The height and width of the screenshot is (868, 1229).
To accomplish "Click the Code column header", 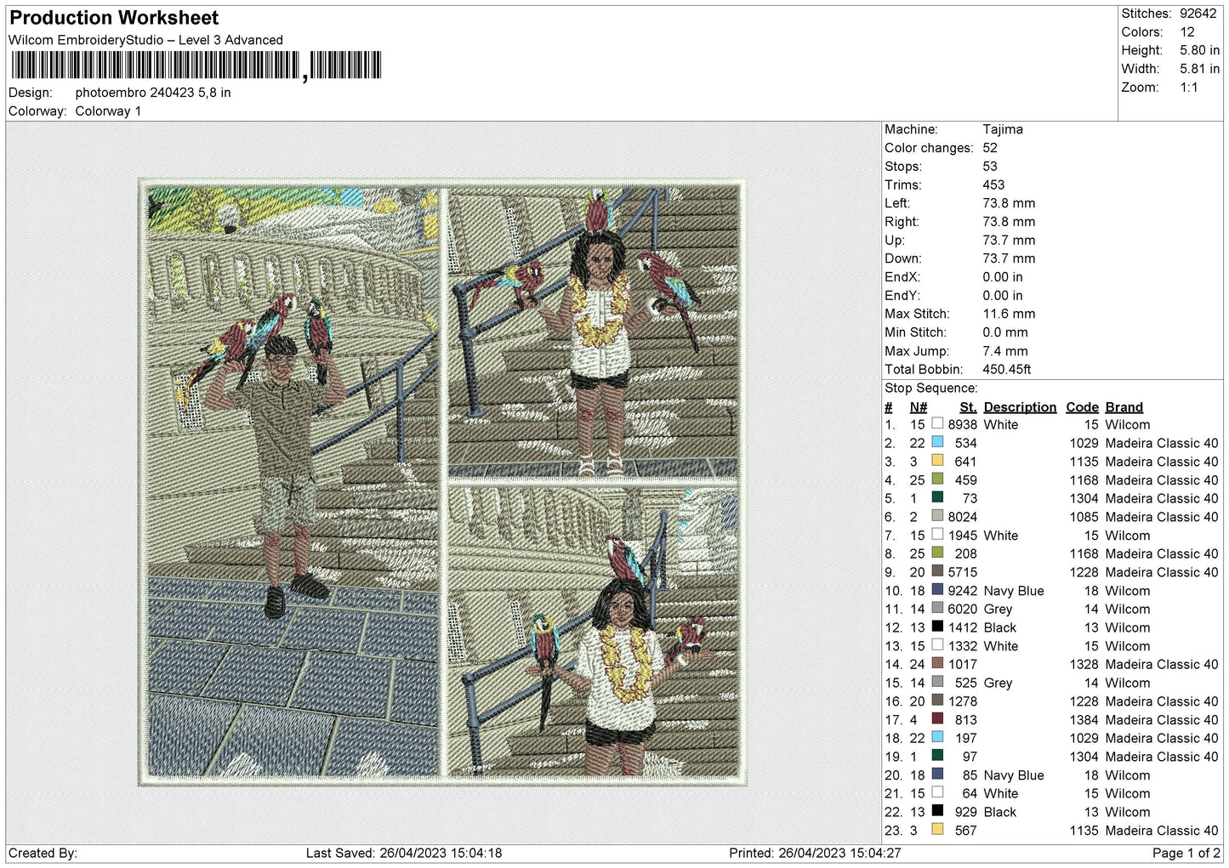I will tap(1082, 407).
